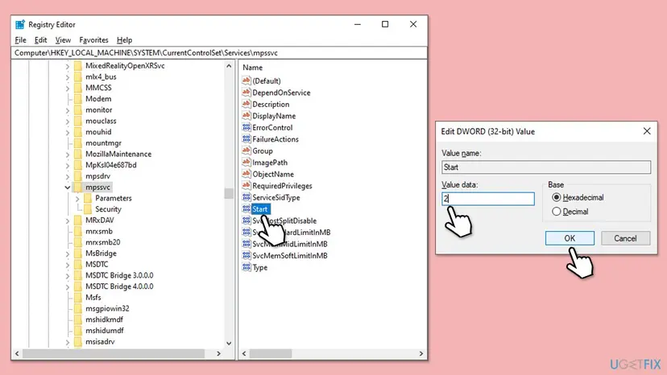Click the MozillaMaintenance folder icon

pyautogui.click(x=78, y=154)
